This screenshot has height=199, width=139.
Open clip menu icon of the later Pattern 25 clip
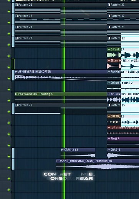click(109, 105)
